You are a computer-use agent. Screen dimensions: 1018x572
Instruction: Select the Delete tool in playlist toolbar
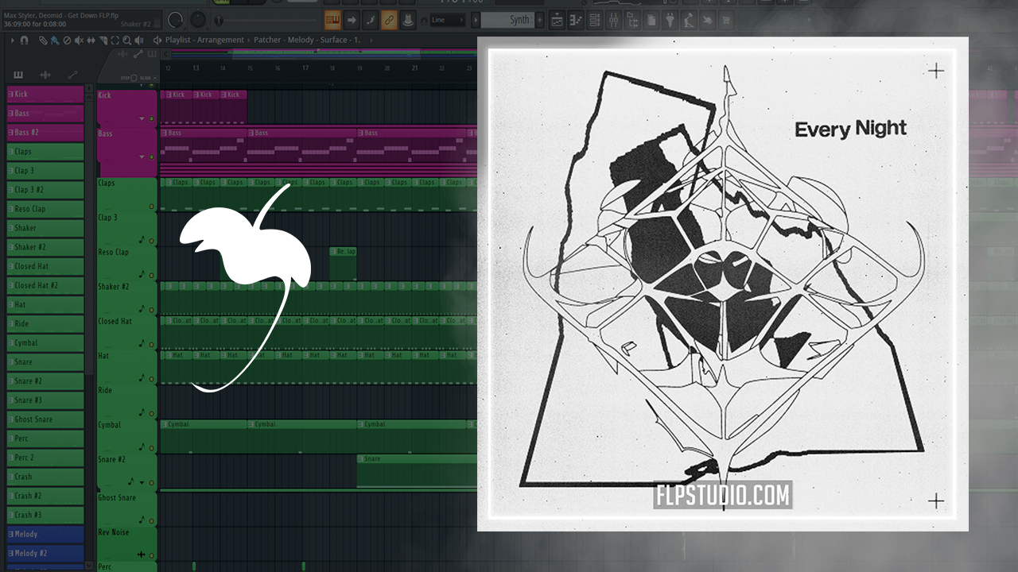click(x=67, y=41)
